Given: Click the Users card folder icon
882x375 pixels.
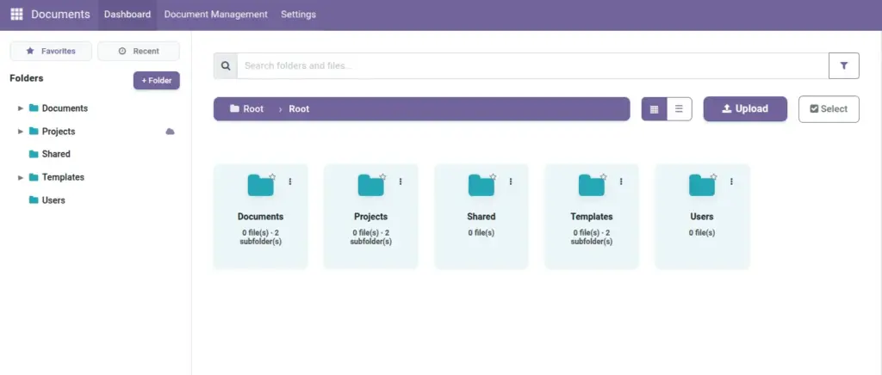Looking at the screenshot, I should pos(701,185).
